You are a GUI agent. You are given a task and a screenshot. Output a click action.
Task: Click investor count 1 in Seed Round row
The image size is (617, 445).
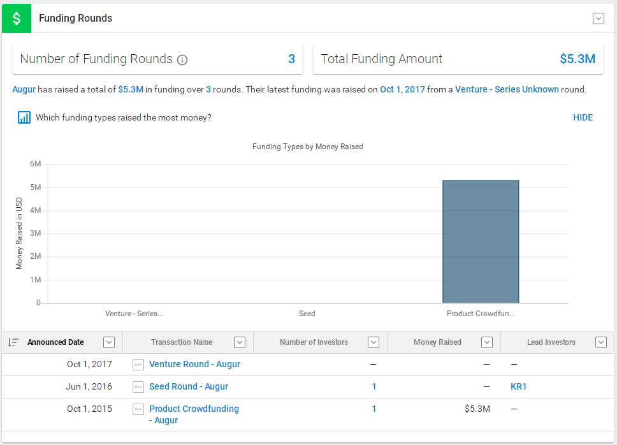(x=374, y=387)
